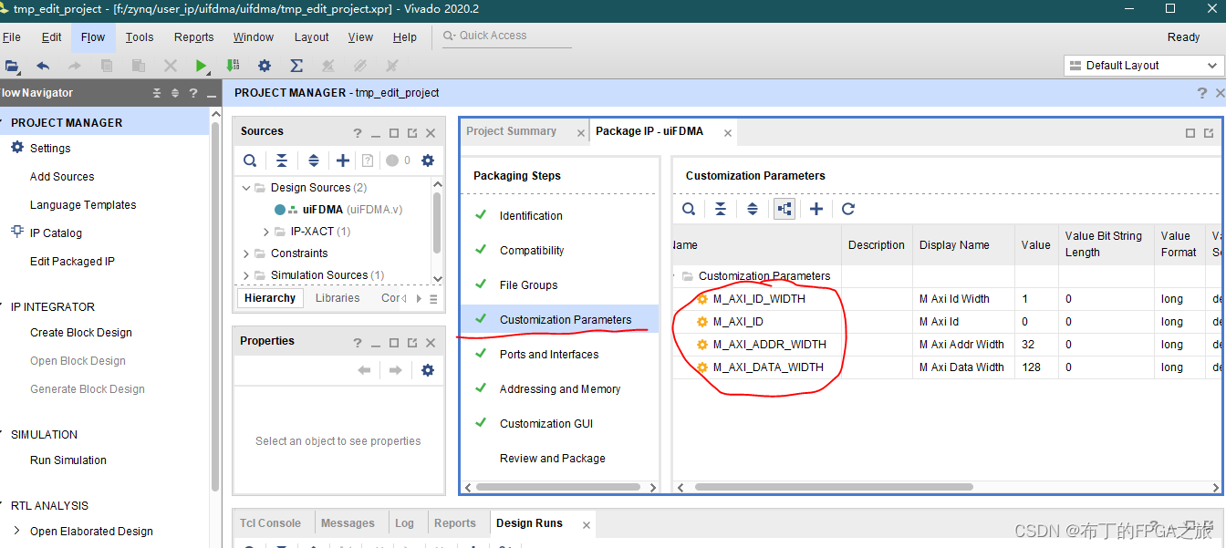Open the Review and Package step
Viewport: 1226px width, 548px height.
pyautogui.click(x=553, y=459)
